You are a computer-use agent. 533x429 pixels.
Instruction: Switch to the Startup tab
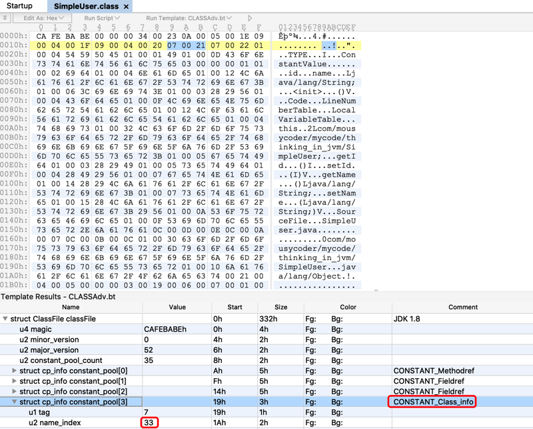point(19,6)
